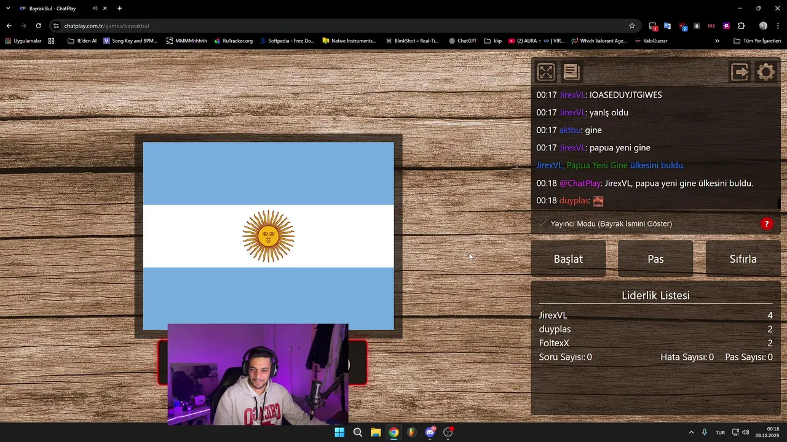
Task: Click the HLS extension icon
Action: pyautogui.click(x=711, y=26)
